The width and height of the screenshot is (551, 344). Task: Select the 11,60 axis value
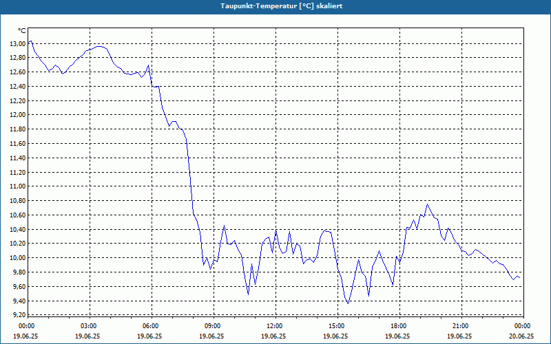pos(18,144)
